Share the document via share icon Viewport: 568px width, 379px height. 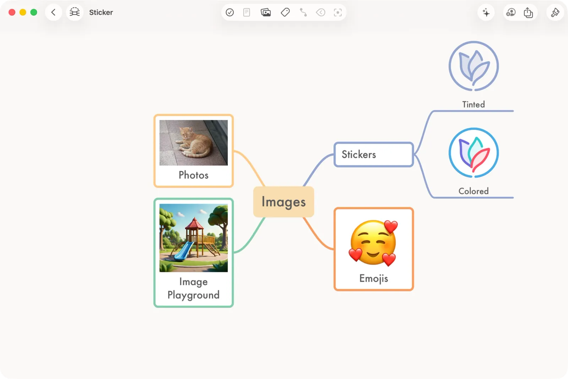(x=528, y=12)
